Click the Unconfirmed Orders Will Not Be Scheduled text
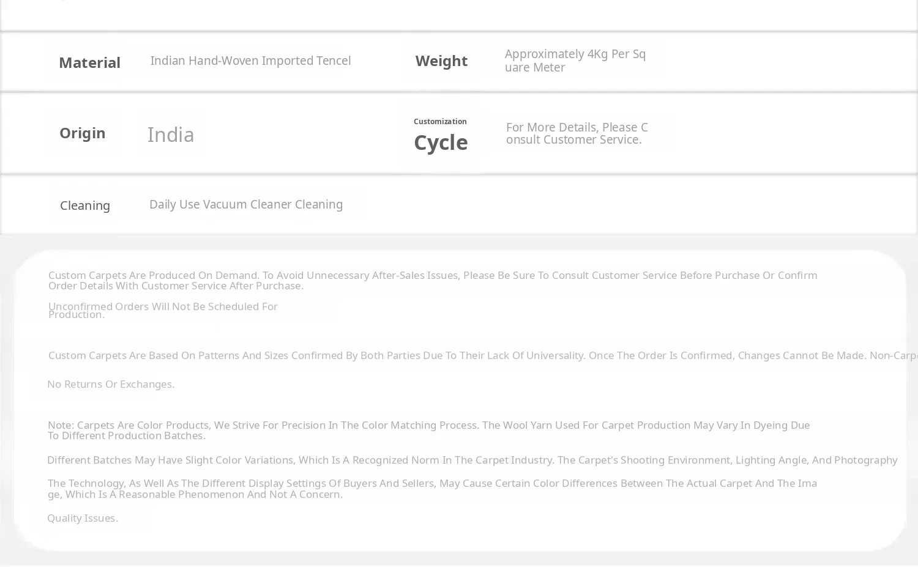Screen dimensions: 918x567 click(x=163, y=310)
